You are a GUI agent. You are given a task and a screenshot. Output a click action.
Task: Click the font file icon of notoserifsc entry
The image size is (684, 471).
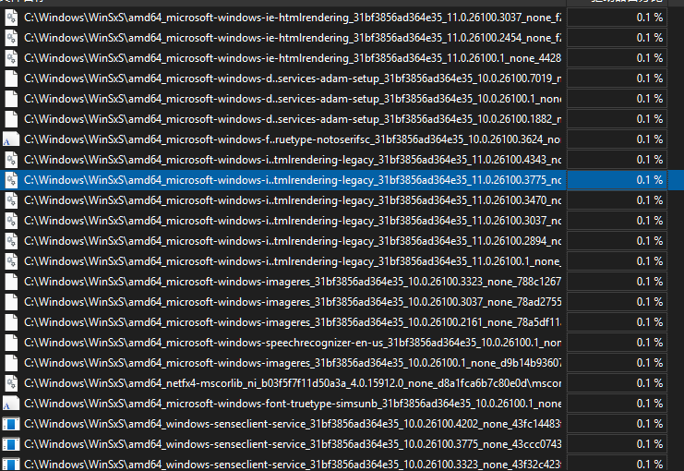coord(11,139)
